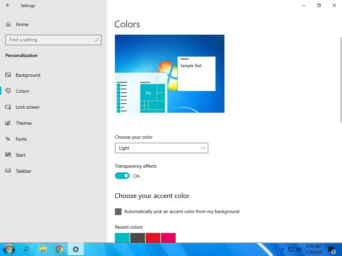Screen dimensions: 342x256
Task: Pick the dark gray recent color swatch
Action: [138, 238]
